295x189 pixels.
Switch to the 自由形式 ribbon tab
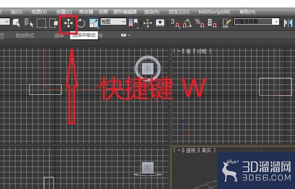(25, 35)
